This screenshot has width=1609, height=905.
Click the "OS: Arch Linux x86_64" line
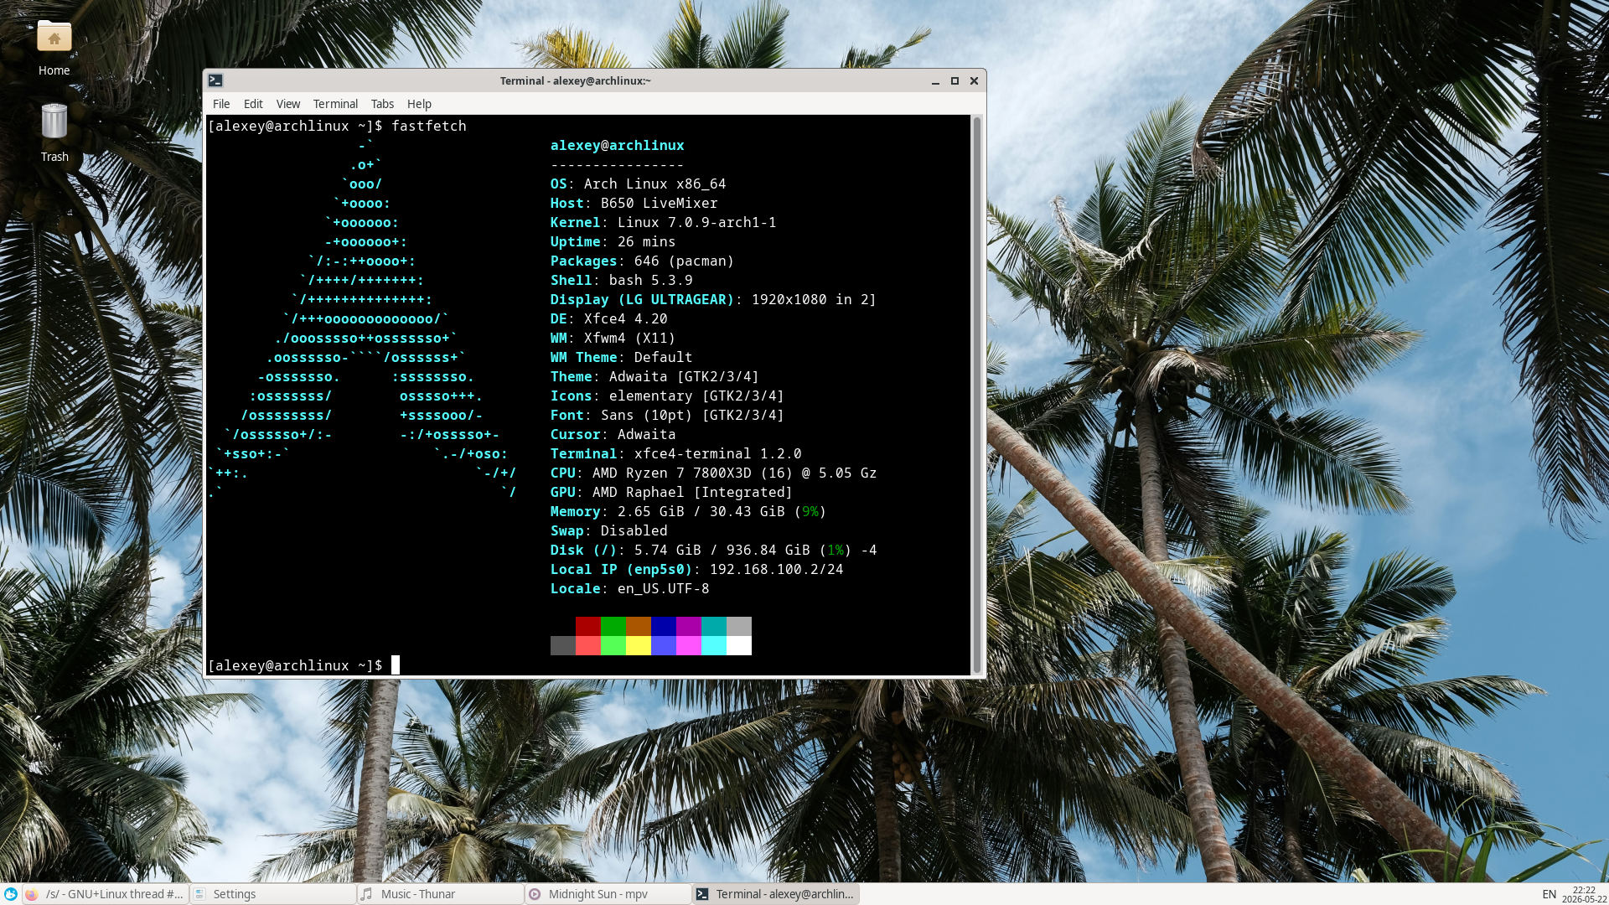click(639, 184)
